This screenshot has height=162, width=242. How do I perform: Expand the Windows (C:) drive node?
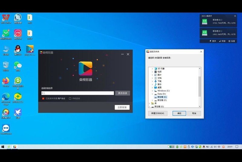[152, 91]
